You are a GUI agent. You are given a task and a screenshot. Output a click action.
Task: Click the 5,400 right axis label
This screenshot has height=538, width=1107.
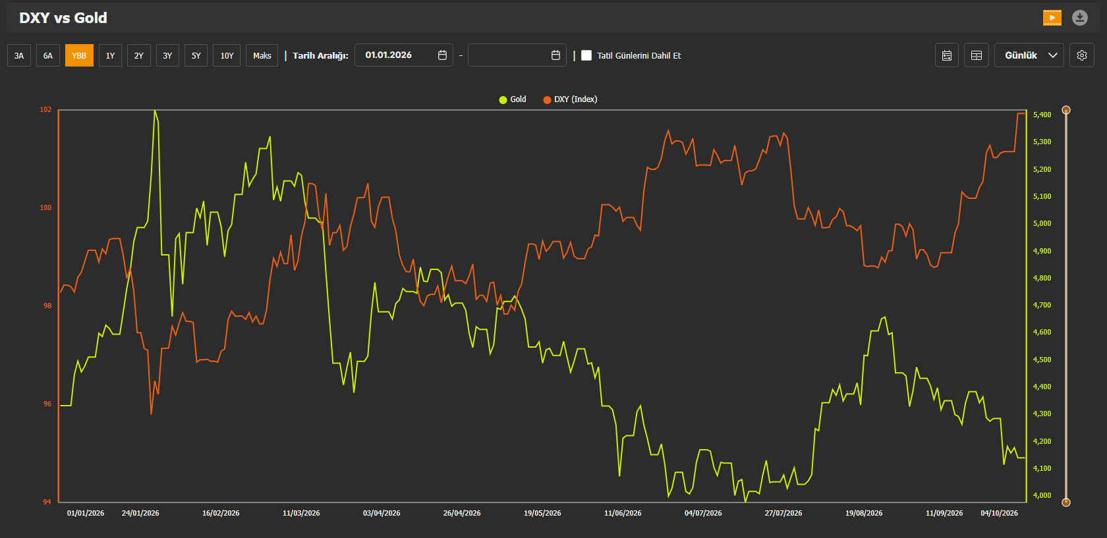pyautogui.click(x=1042, y=115)
